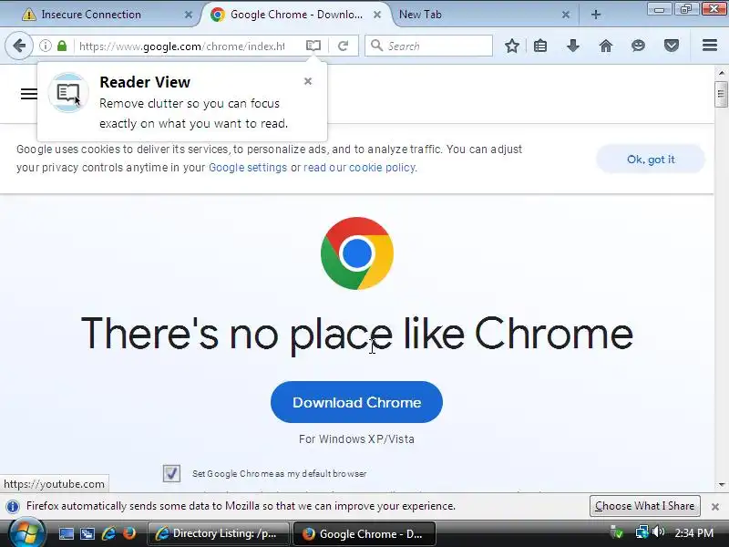Click Switch between windows quick launch icon

(x=87, y=533)
